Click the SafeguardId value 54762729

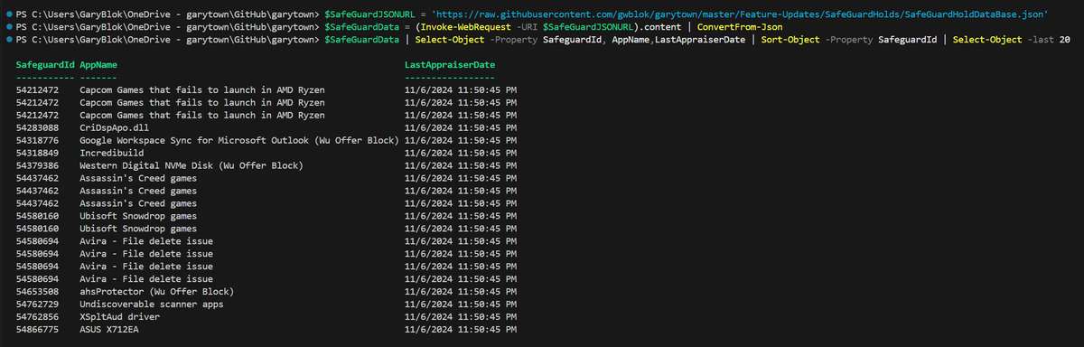click(x=38, y=305)
